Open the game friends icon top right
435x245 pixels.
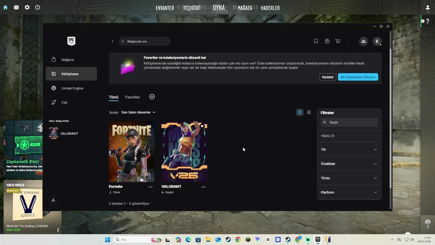(x=428, y=7)
